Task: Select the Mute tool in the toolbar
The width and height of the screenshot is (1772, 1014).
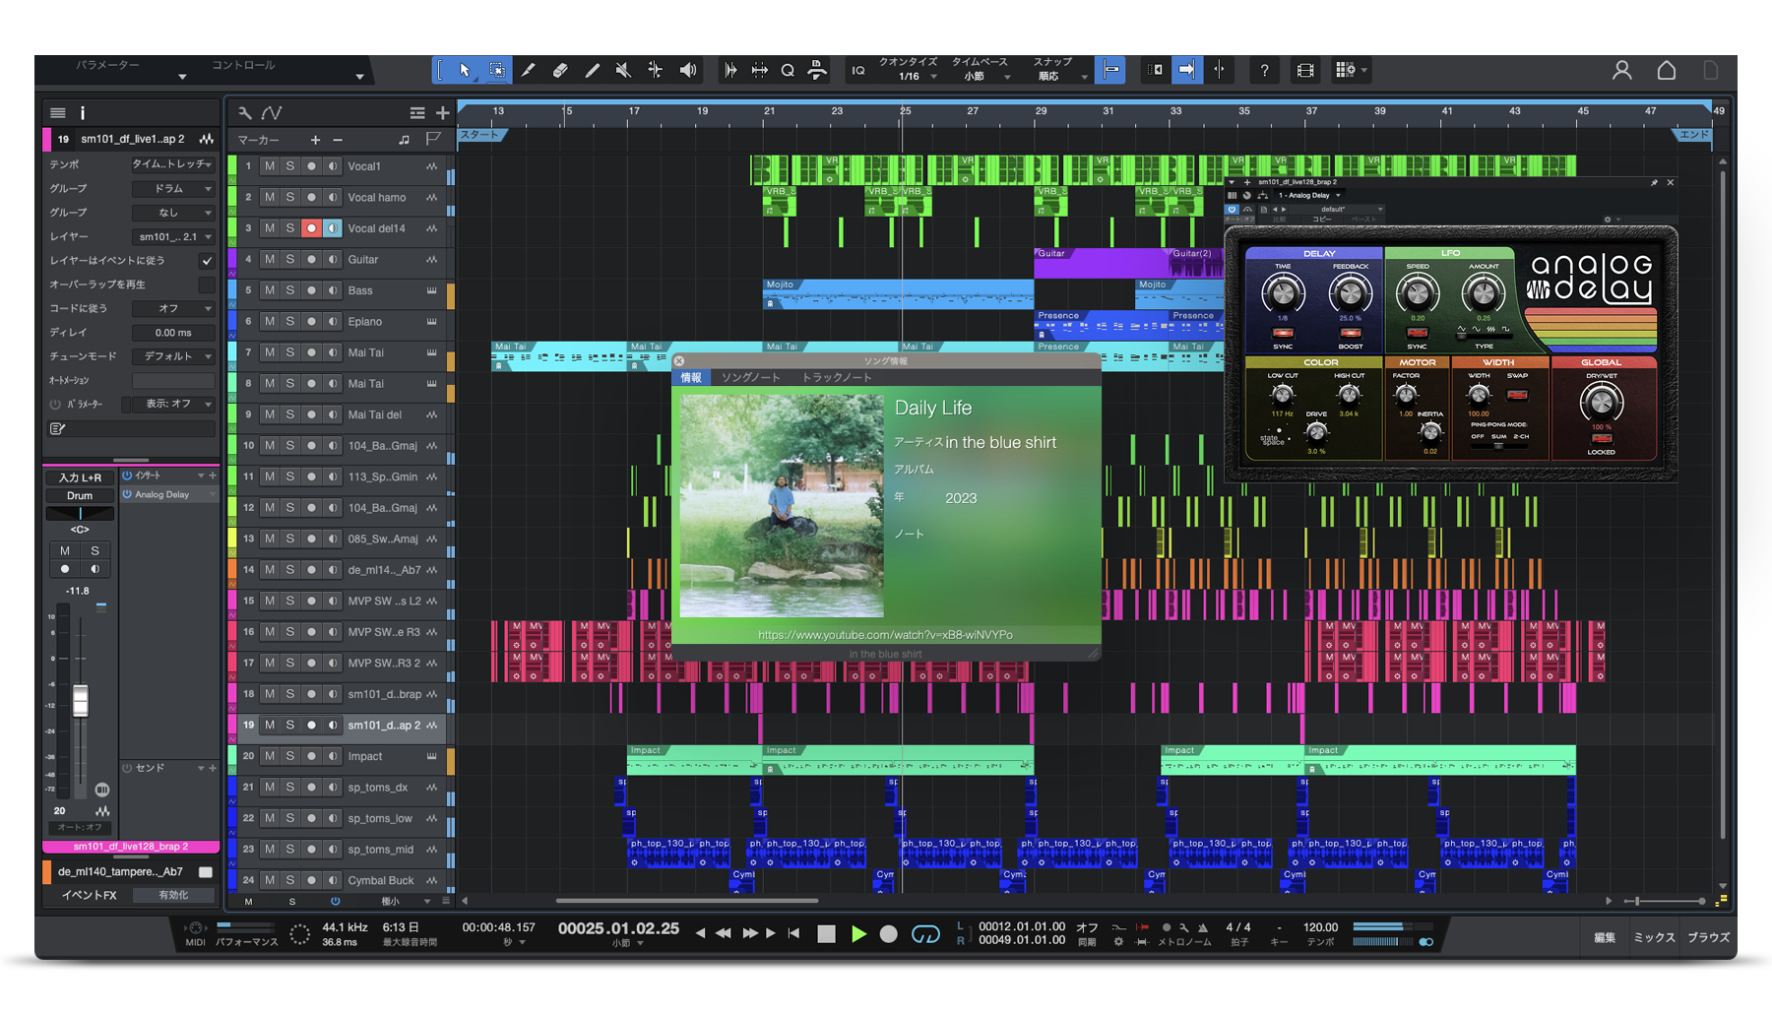Action: [x=623, y=70]
